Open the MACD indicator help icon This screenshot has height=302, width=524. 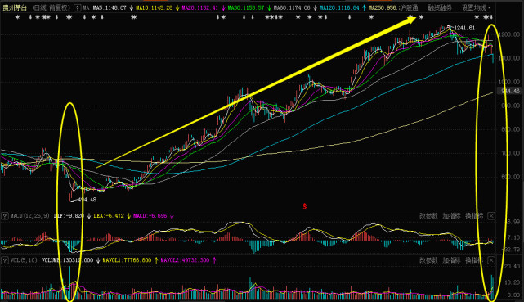click(4, 216)
